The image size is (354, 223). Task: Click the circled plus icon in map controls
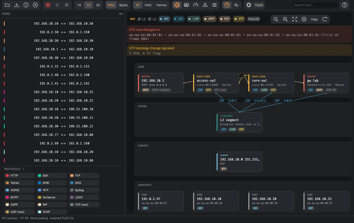coord(304,19)
